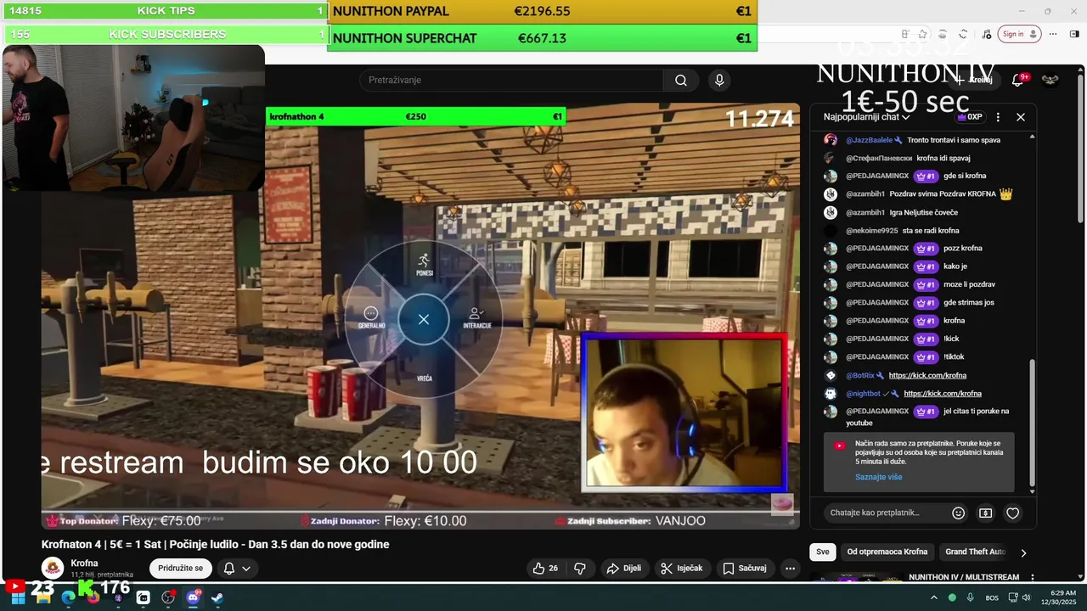
Task: Activate voice search microphone icon
Action: pyautogui.click(x=719, y=80)
